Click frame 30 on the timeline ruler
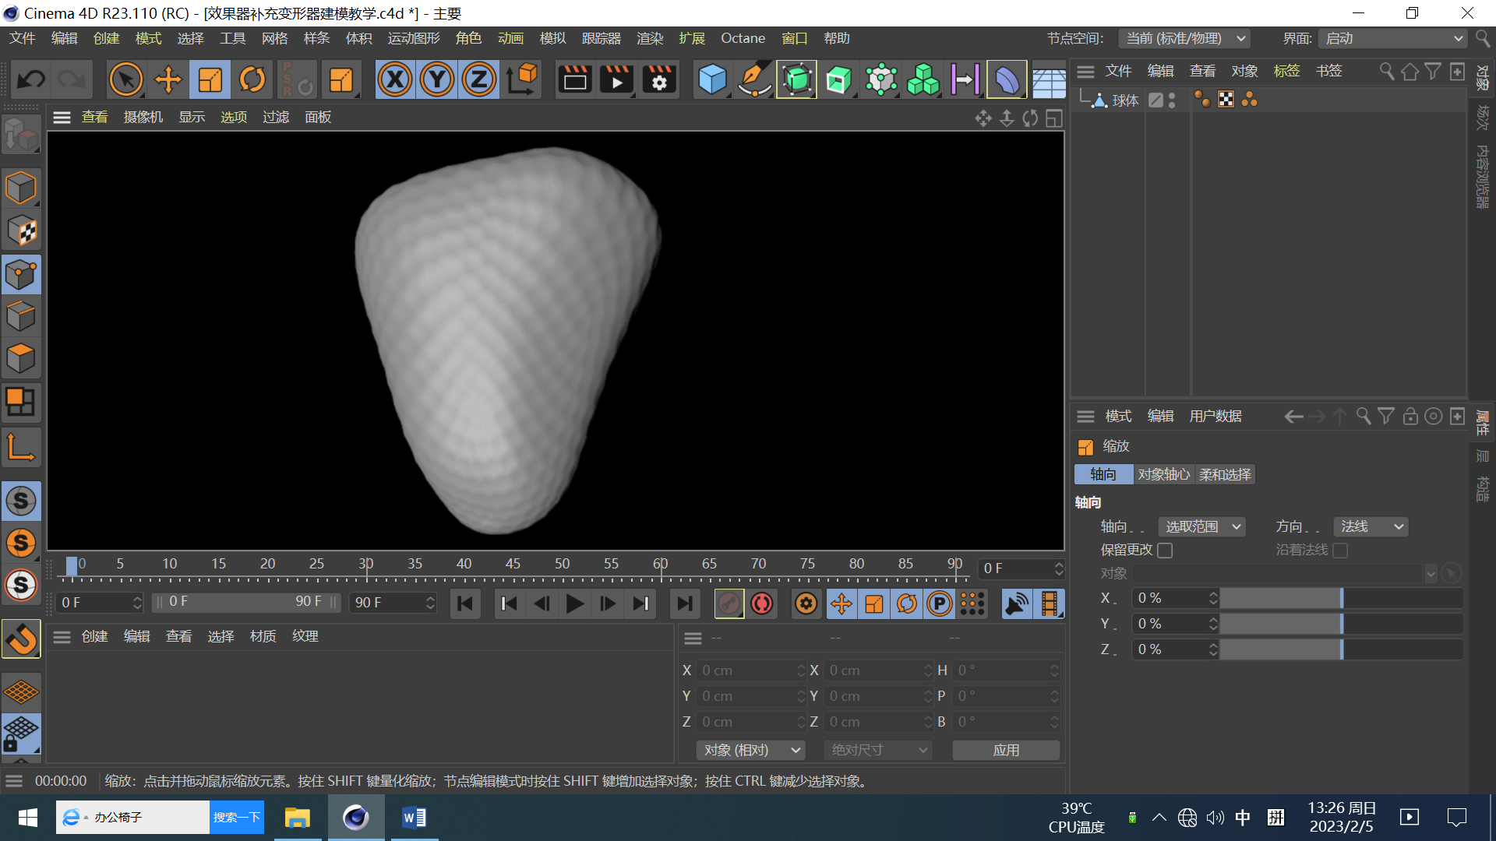The height and width of the screenshot is (841, 1496). coord(365,564)
